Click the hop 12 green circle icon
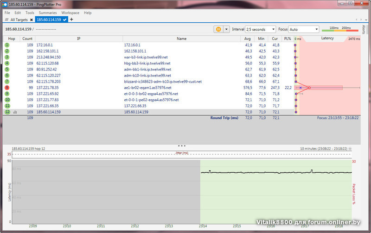The image size is (371, 233). tap(7, 112)
